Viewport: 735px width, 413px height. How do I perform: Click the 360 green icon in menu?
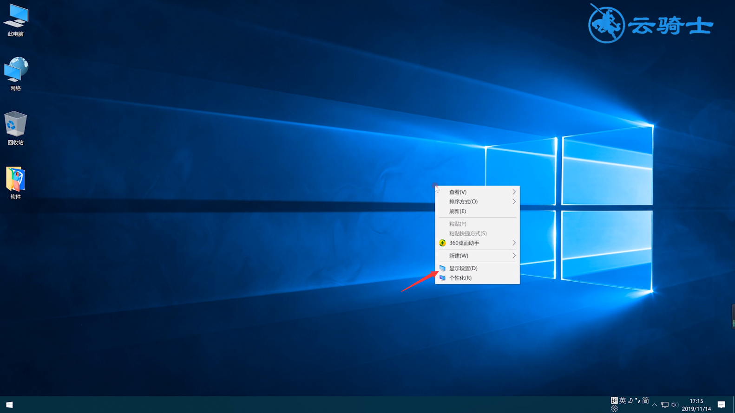click(x=442, y=243)
